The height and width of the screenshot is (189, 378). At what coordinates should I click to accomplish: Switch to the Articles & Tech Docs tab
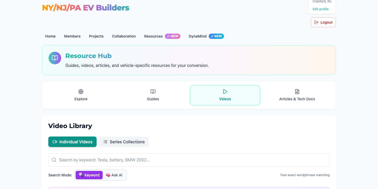(297, 95)
